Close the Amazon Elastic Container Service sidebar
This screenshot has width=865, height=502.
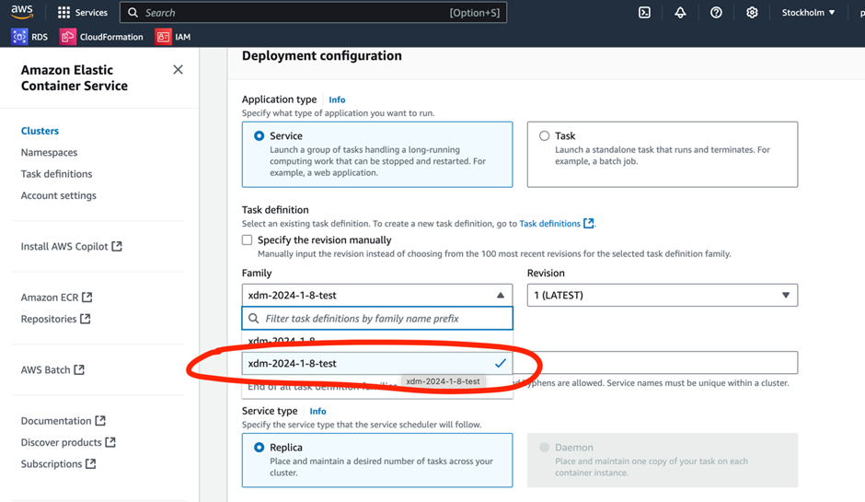click(x=178, y=70)
